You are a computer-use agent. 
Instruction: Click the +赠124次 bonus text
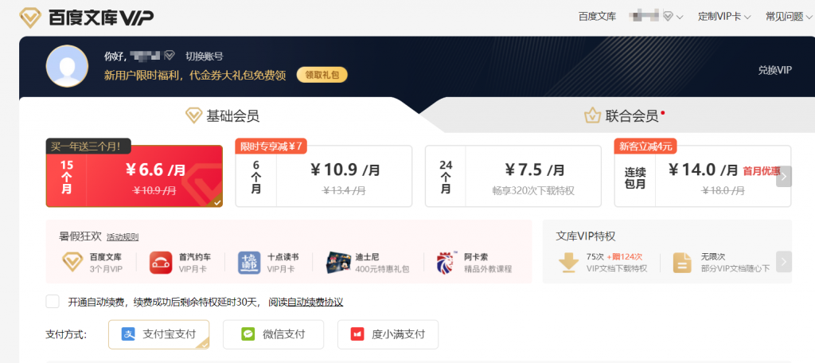[624, 257]
